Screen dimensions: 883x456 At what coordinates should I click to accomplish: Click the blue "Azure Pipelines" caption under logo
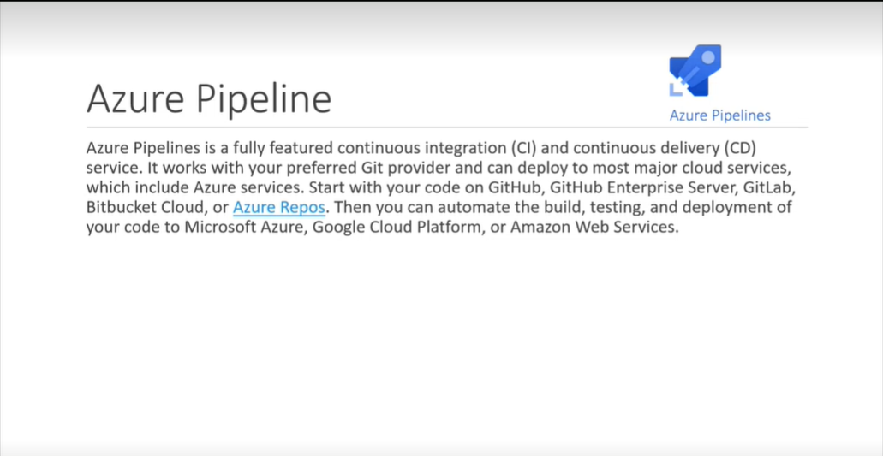[x=719, y=115]
